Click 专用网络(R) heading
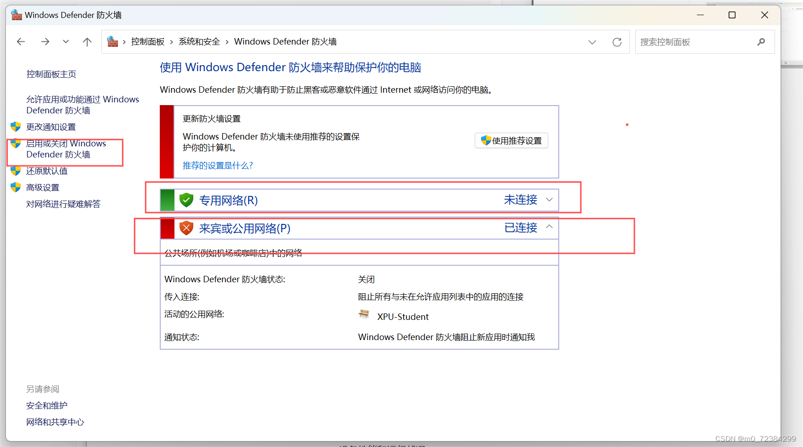 (x=229, y=201)
